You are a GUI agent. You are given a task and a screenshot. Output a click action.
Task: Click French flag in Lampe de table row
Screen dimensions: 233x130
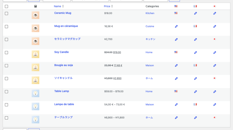[195, 104]
